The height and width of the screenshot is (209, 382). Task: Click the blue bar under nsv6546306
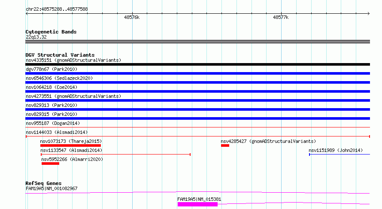pos(197,82)
